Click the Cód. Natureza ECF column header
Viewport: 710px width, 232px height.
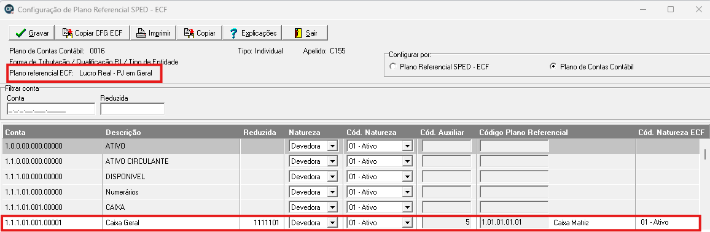click(x=671, y=133)
